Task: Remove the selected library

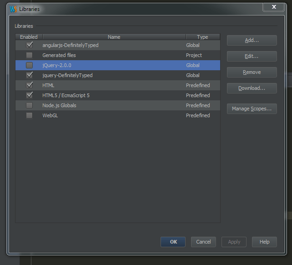Action: click(x=252, y=72)
